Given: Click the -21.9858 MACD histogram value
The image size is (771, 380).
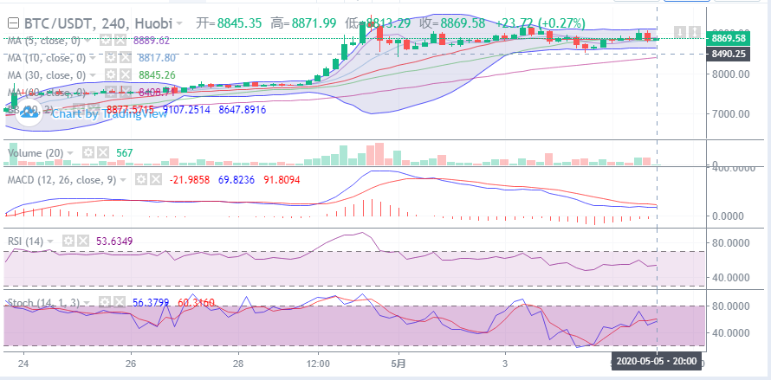Looking at the screenshot, I should 189,180.
